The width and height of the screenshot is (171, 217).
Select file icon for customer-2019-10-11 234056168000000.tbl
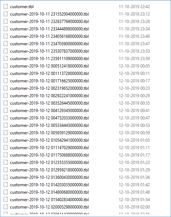(x=6, y=36)
